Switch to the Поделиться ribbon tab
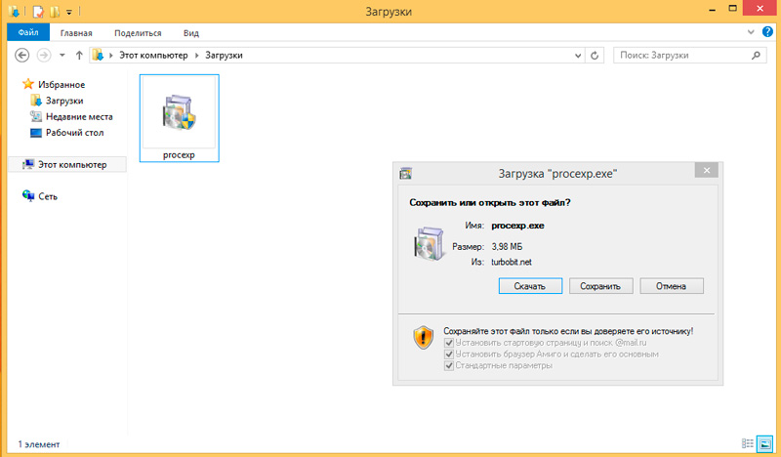The height and width of the screenshot is (457, 781). (x=138, y=33)
